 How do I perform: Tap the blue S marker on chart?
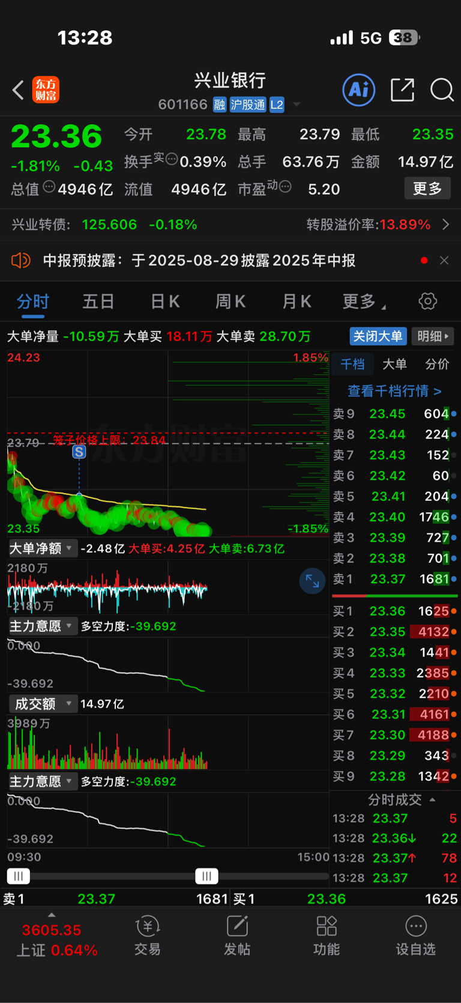coord(79,452)
